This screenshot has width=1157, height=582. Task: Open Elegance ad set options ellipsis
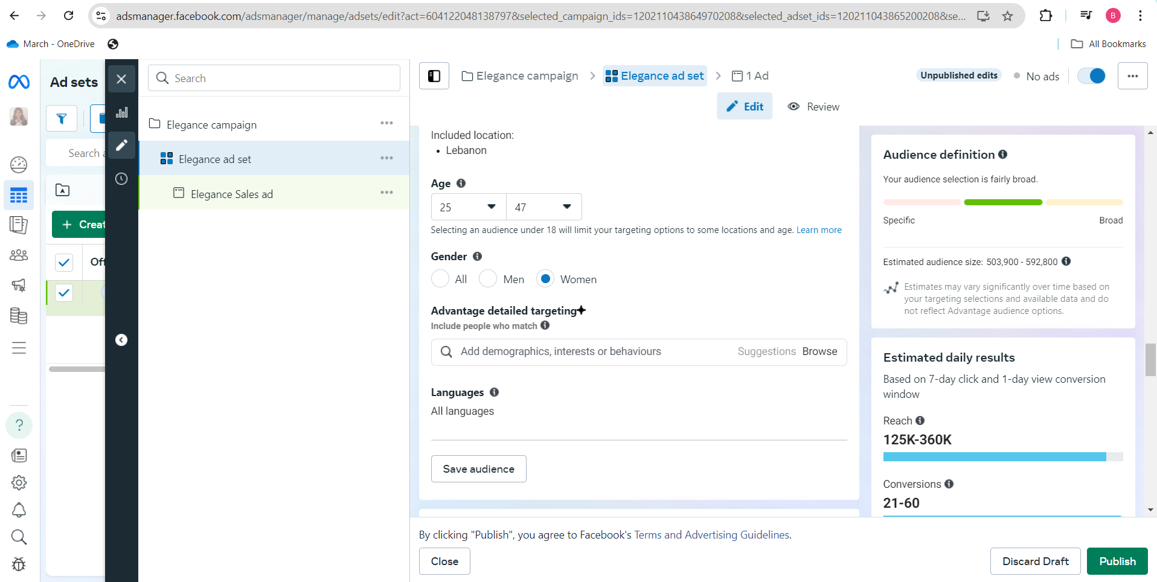pos(386,158)
